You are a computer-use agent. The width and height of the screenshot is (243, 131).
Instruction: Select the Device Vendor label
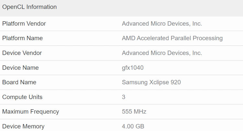22,53
